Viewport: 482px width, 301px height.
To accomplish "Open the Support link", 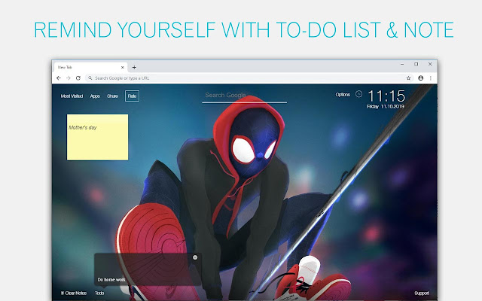I will point(422,293).
